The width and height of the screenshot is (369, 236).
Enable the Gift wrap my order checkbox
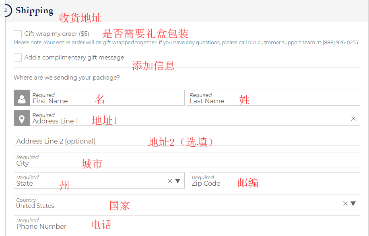click(x=18, y=34)
